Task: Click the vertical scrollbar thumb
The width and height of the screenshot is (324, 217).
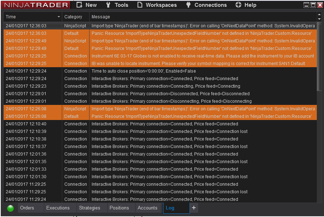Action: pyautogui.click(x=319, y=56)
